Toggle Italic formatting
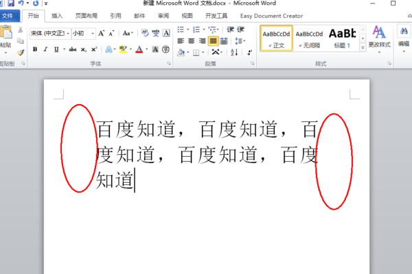412x274 pixels. (x=45, y=49)
